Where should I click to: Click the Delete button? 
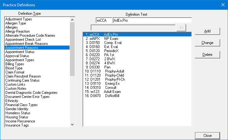point(207,55)
